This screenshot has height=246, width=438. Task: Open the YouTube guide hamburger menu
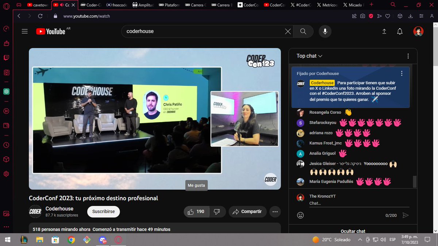tap(25, 31)
